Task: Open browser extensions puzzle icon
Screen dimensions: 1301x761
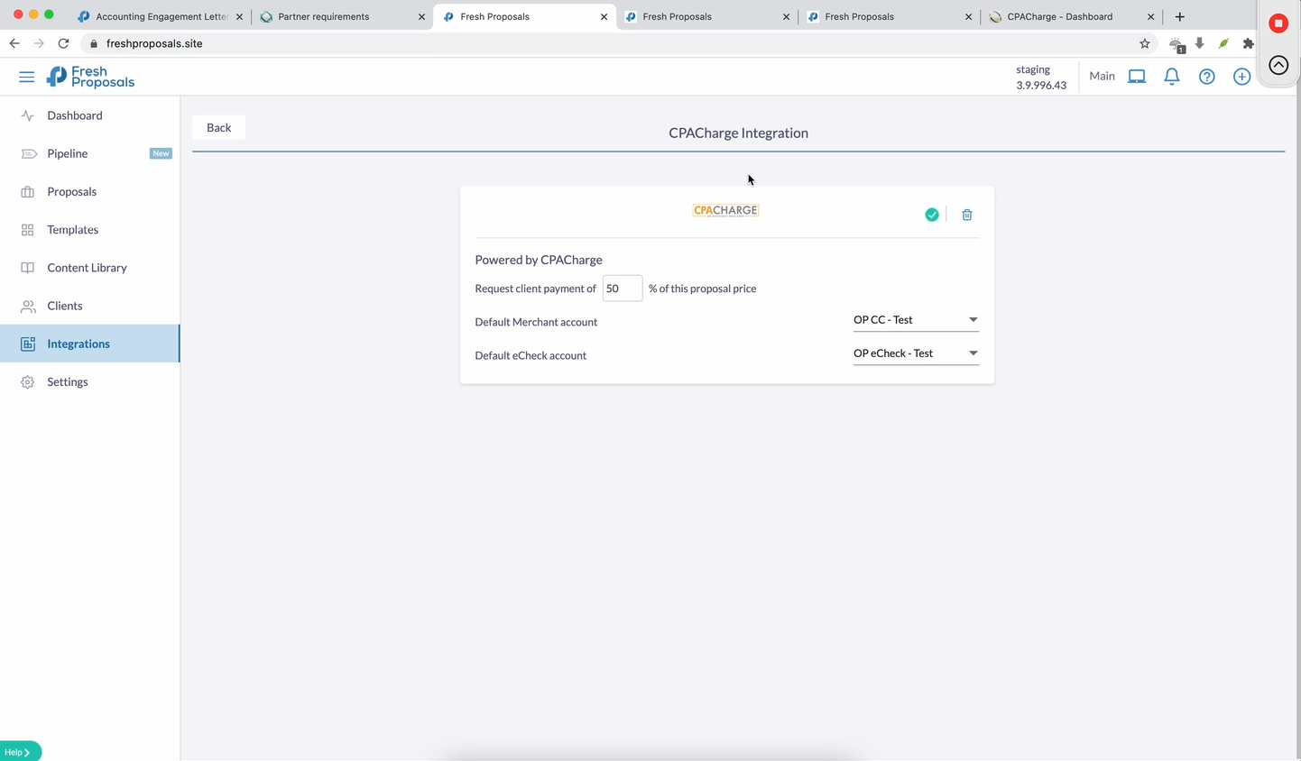Action: [1249, 43]
